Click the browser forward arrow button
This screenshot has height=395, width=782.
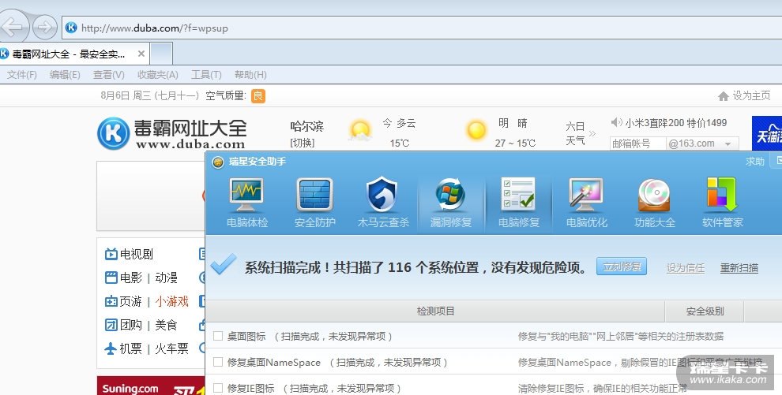click(x=45, y=27)
